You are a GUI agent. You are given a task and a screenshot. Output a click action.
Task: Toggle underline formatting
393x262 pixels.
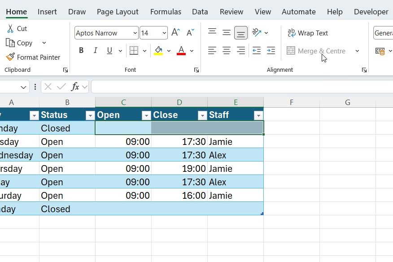coord(109,51)
